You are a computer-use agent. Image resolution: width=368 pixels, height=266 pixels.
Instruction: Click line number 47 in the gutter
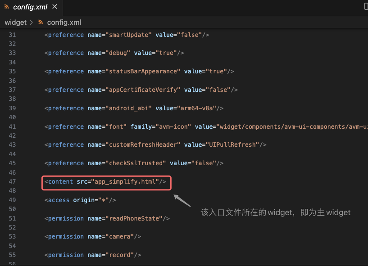click(12, 181)
